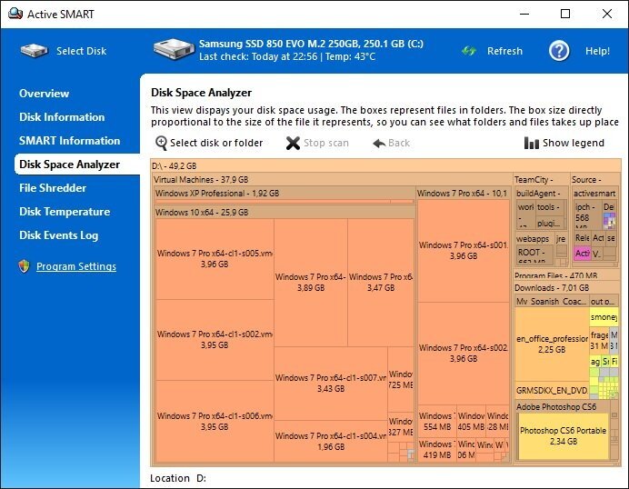Click the Samsung SSD drive icon in header

174,49
